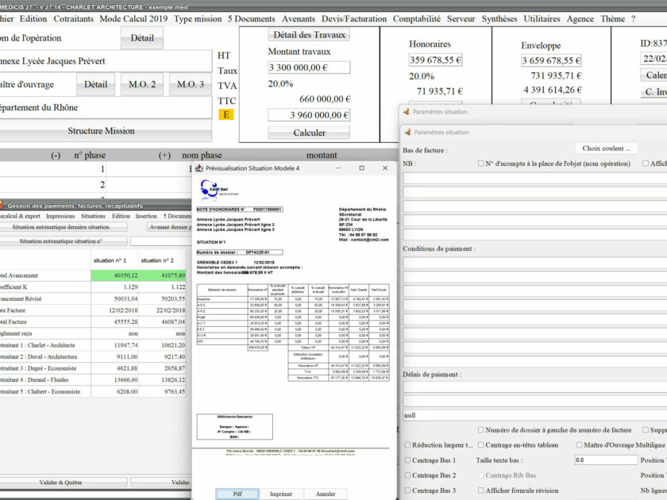The width and height of the screenshot is (667, 500).
Task: Check Afficher formule révision
Action: [x=480, y=490]
